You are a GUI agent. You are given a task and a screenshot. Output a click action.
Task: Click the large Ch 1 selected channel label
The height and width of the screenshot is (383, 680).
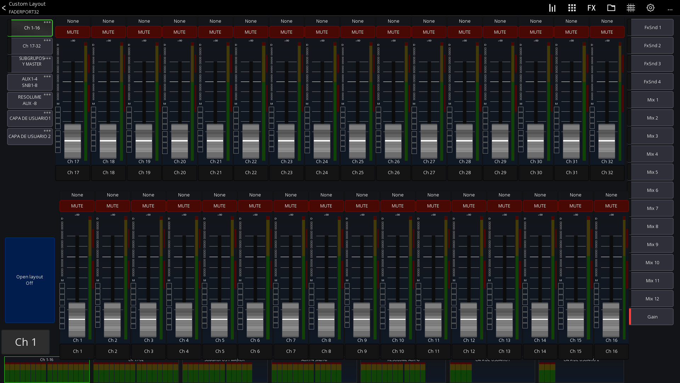pyautogui.click(x=25, y=342)
